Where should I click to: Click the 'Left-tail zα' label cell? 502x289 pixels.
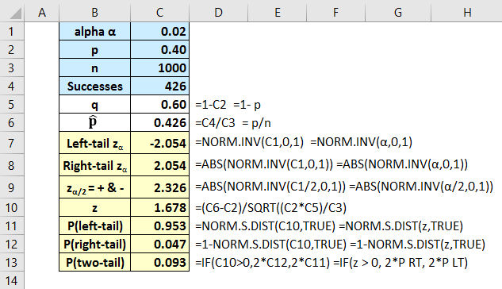coord(94,143)
